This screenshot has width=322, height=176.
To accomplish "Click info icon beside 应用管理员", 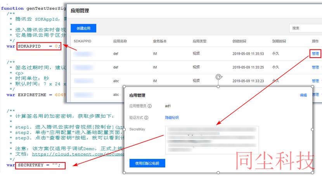I will click(150, 106).
